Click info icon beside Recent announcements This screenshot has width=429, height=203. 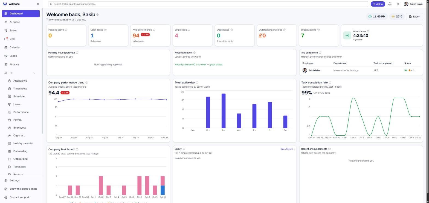(x=329, y=149)
